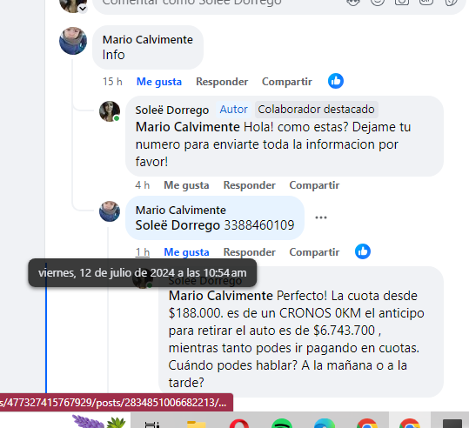The height and width of the screenshot is (428, 469).
Task: Click Compartir under Soleë's 4 h reply
Action: (x=314, y=185)
